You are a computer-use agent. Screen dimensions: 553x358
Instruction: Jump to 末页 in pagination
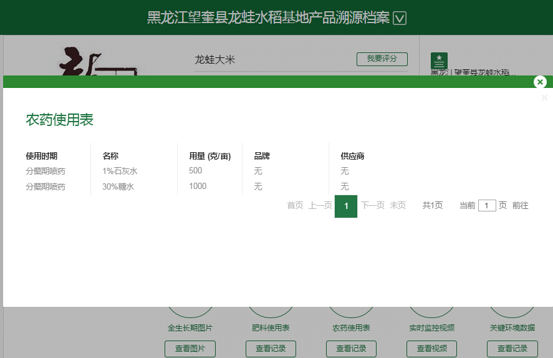point(398,206)
